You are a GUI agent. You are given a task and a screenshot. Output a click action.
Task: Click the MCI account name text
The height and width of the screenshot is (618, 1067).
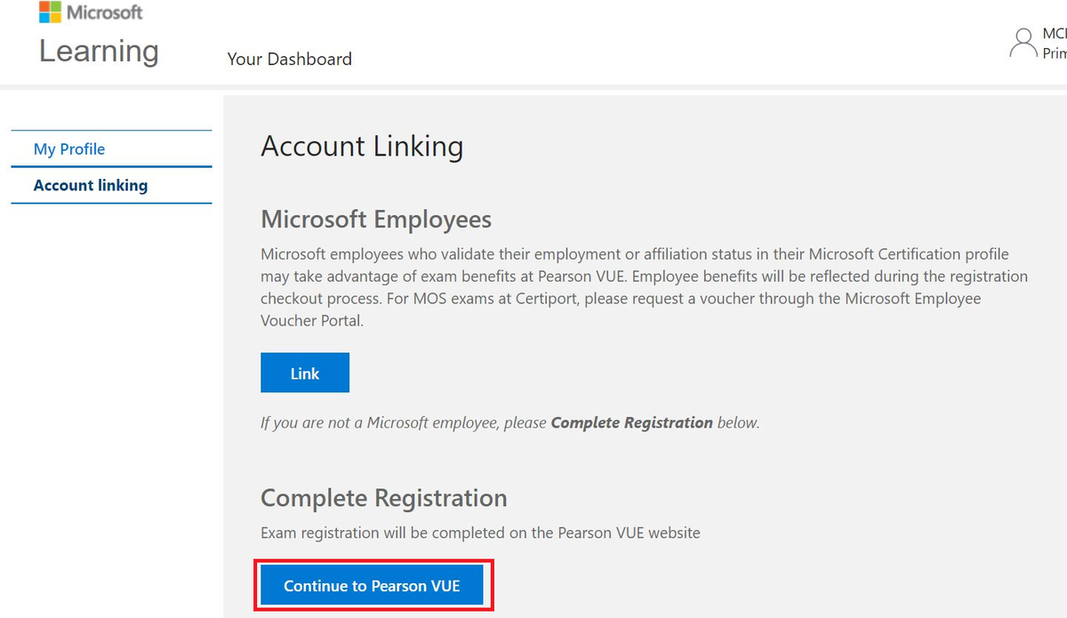1054,34
